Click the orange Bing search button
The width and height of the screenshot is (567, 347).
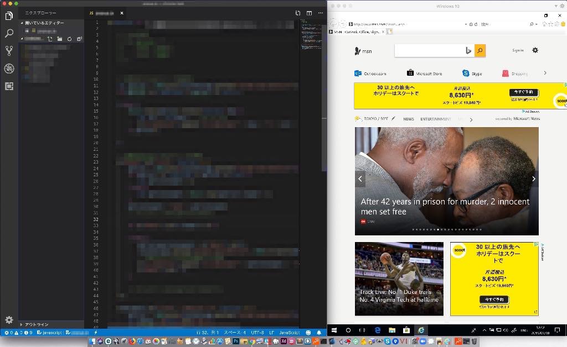[480, 50]
